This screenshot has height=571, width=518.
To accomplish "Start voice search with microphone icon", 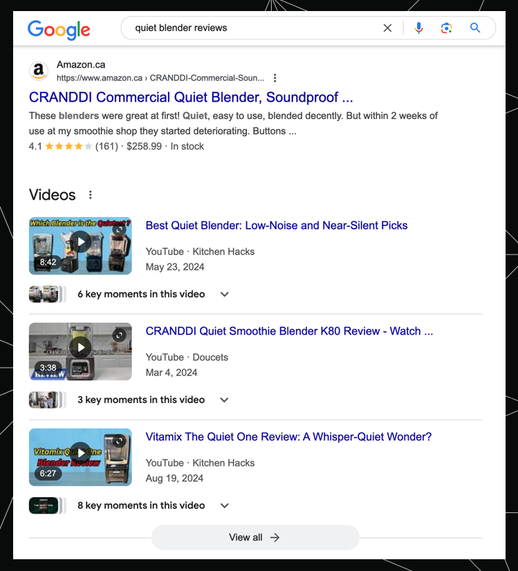I will 418,28.
